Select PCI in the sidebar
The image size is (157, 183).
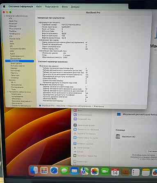pyautogui.click(x=11, y=36)
